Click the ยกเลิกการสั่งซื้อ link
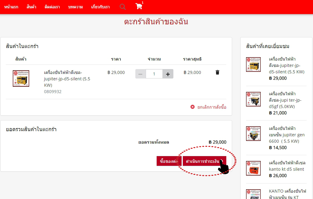This screenshot has width=313, height=199. pyautogui.click(x=212, y=107)
